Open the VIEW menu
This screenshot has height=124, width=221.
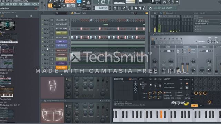pyautogui.click(x=21, y=4)
